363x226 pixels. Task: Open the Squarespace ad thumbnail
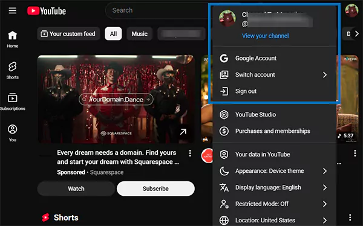coord(116,99)
